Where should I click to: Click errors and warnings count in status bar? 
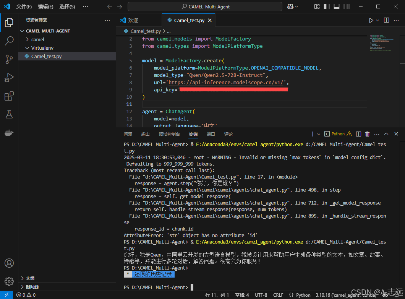tap(26, 295)
